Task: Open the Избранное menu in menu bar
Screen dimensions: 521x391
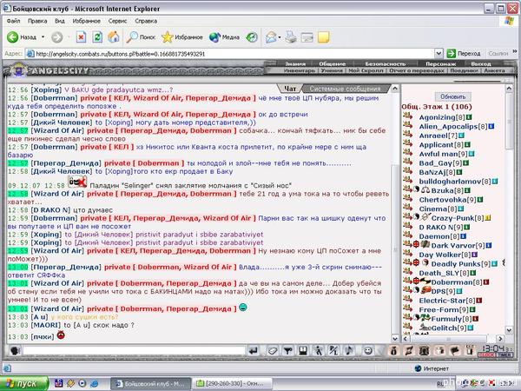Action: point(86,21)
